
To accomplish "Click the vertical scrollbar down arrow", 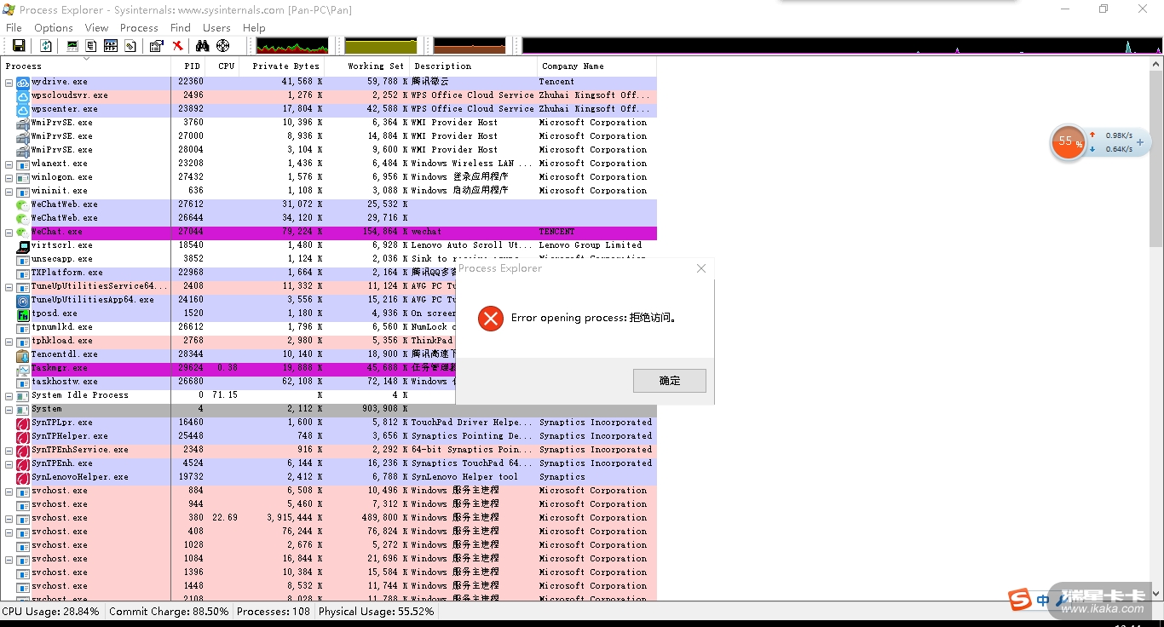I will [x=1156, y=593].
